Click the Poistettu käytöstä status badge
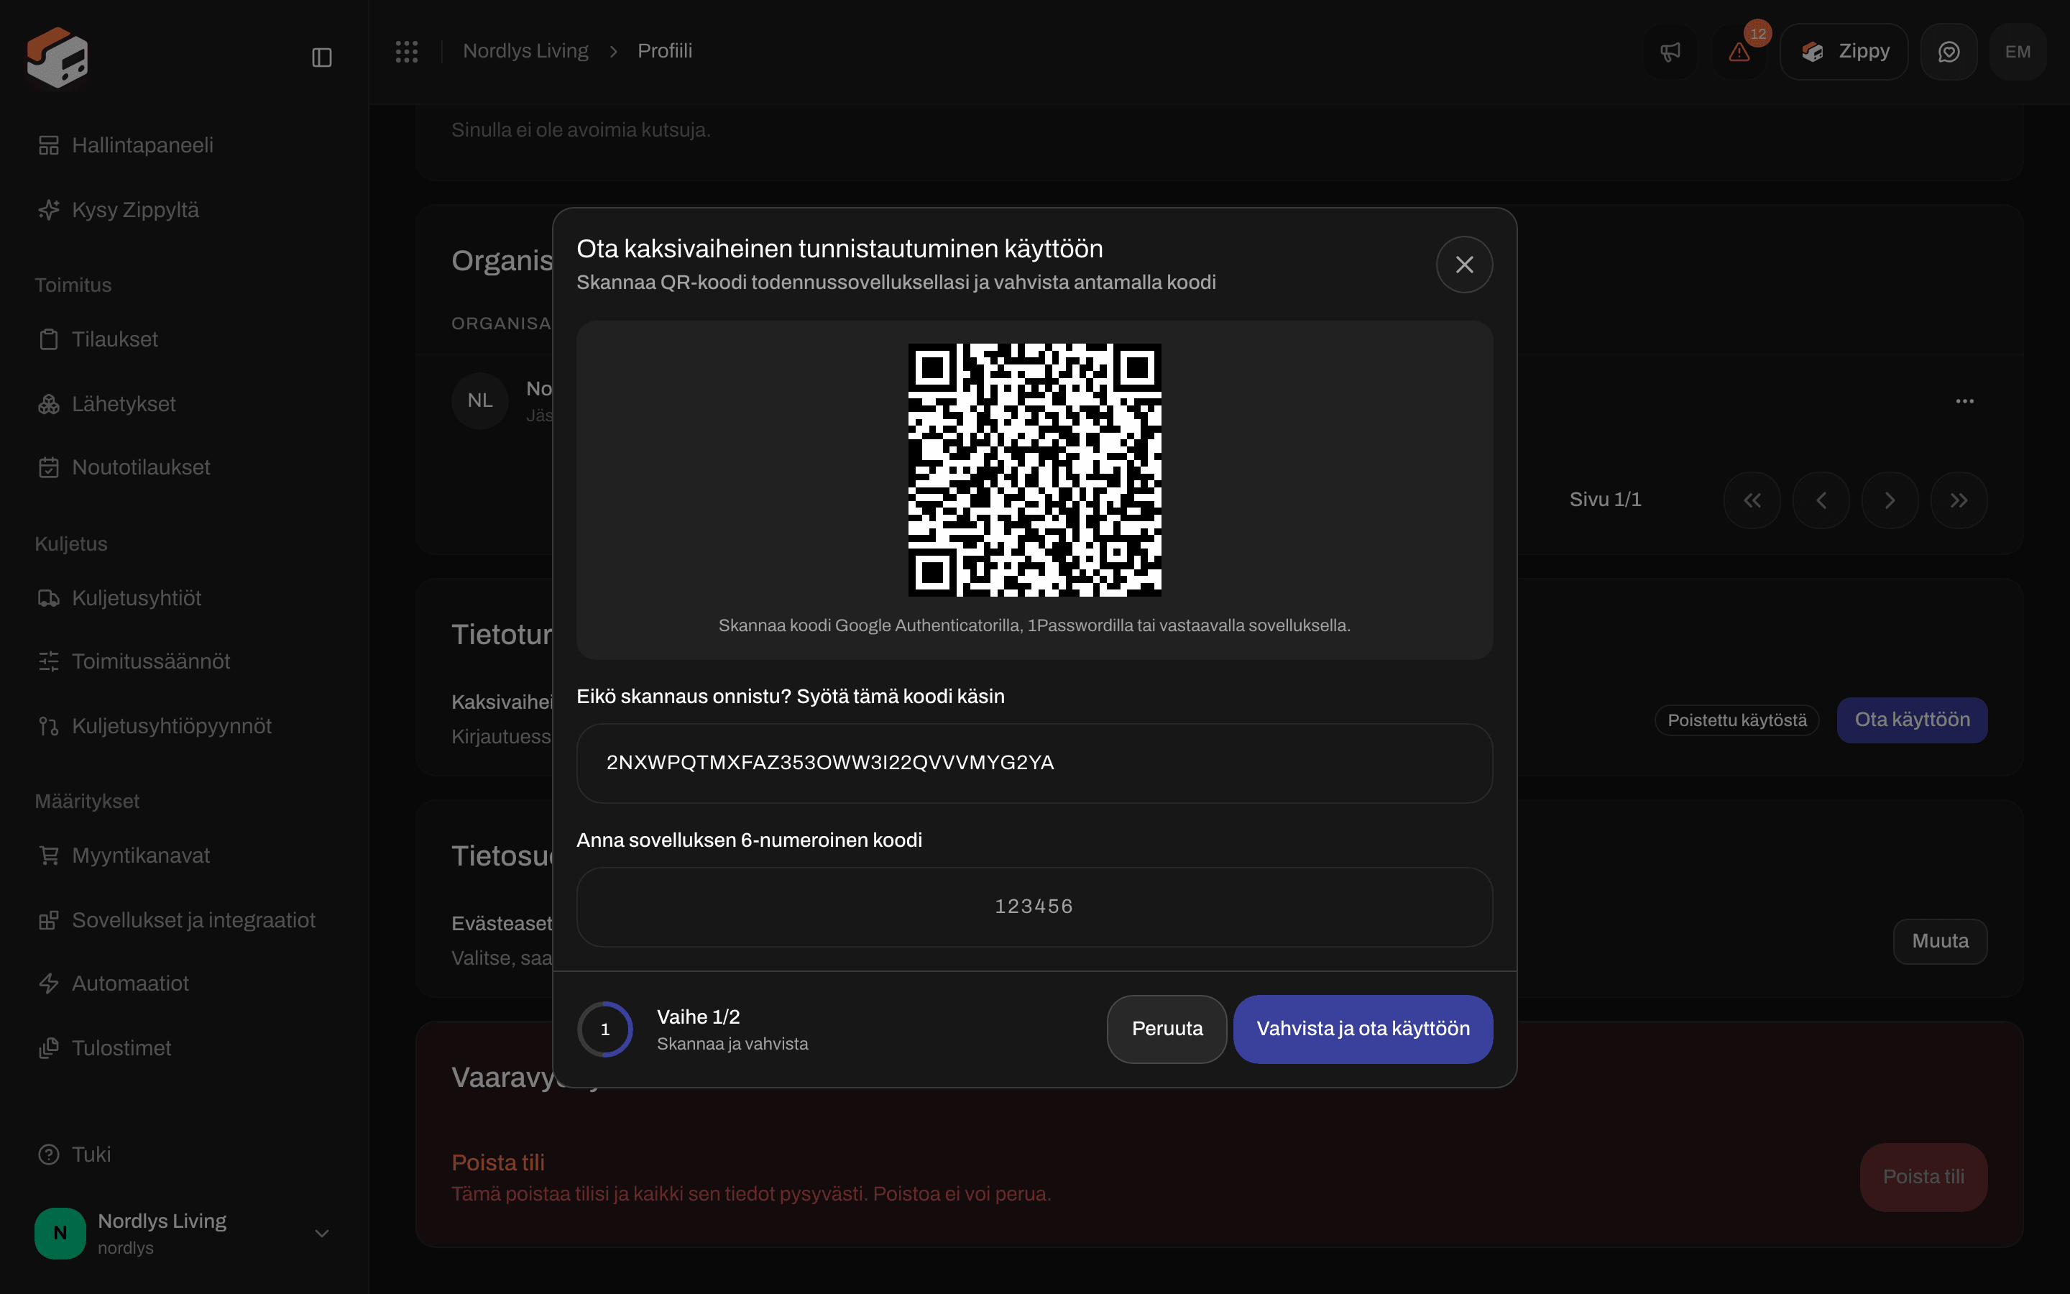The width and height of the screenshot is (2070, 1294). [x=1736, y=720]
